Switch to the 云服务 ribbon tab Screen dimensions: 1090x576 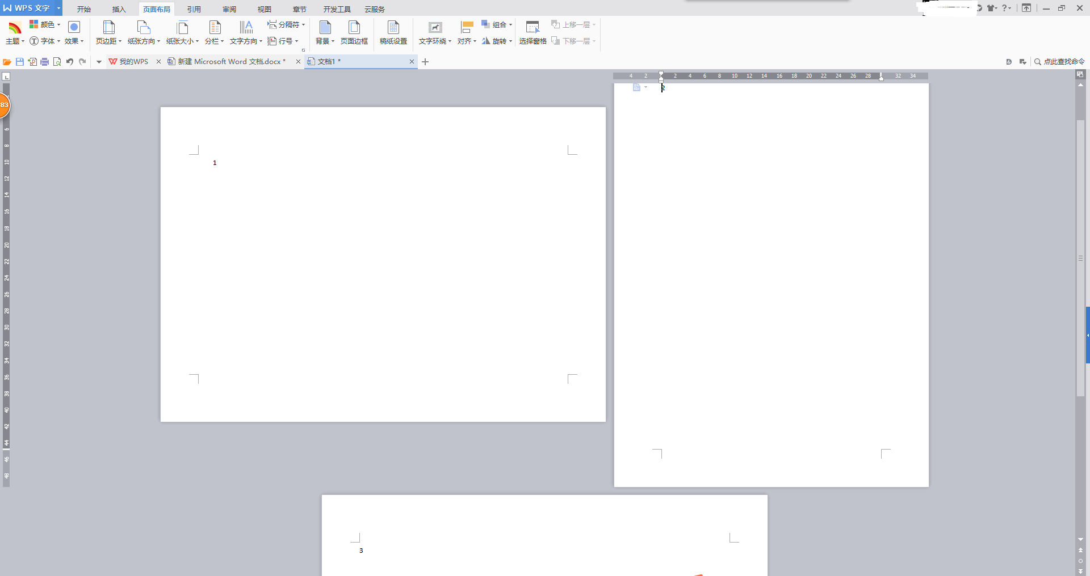coord(375,9)
